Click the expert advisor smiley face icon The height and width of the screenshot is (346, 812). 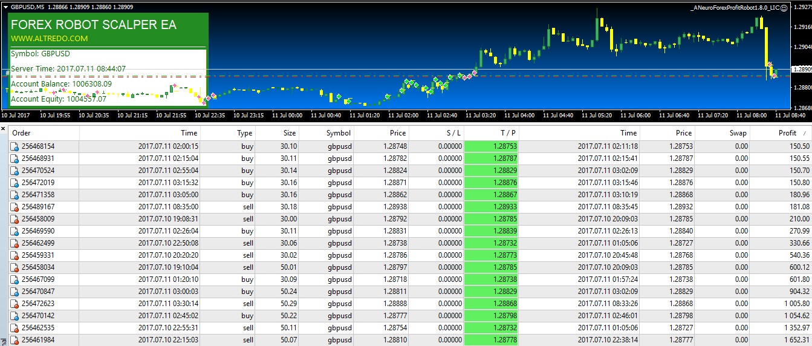(x=784, y=7)
